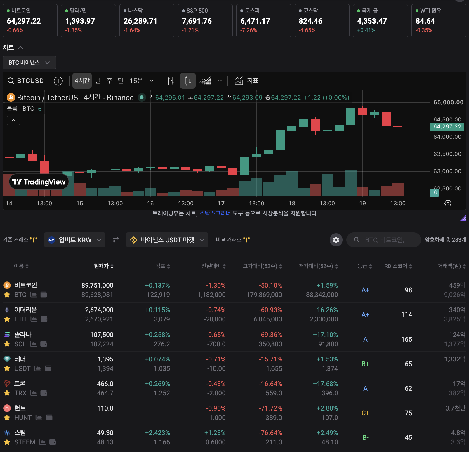Open the wallet icon in the TRX row
The height and width of the screenshot is (452, 469).
[x=44, y=393]
